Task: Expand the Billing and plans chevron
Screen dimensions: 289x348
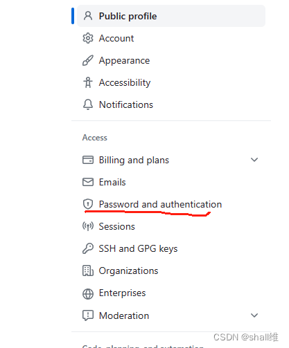Action: click(254, 160)
